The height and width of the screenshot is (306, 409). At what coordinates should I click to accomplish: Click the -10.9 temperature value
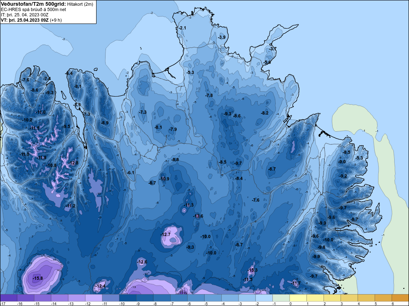[164, 179]
